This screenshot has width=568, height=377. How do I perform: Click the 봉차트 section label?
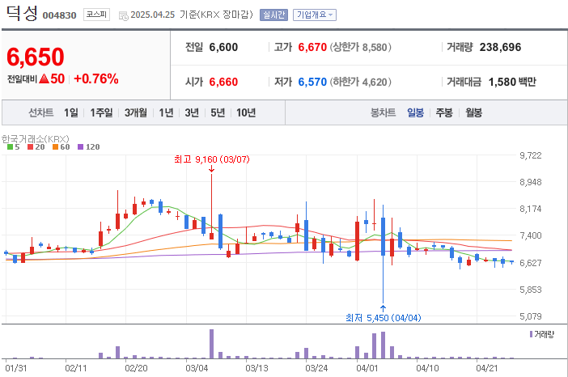click(x=383, y=112)
